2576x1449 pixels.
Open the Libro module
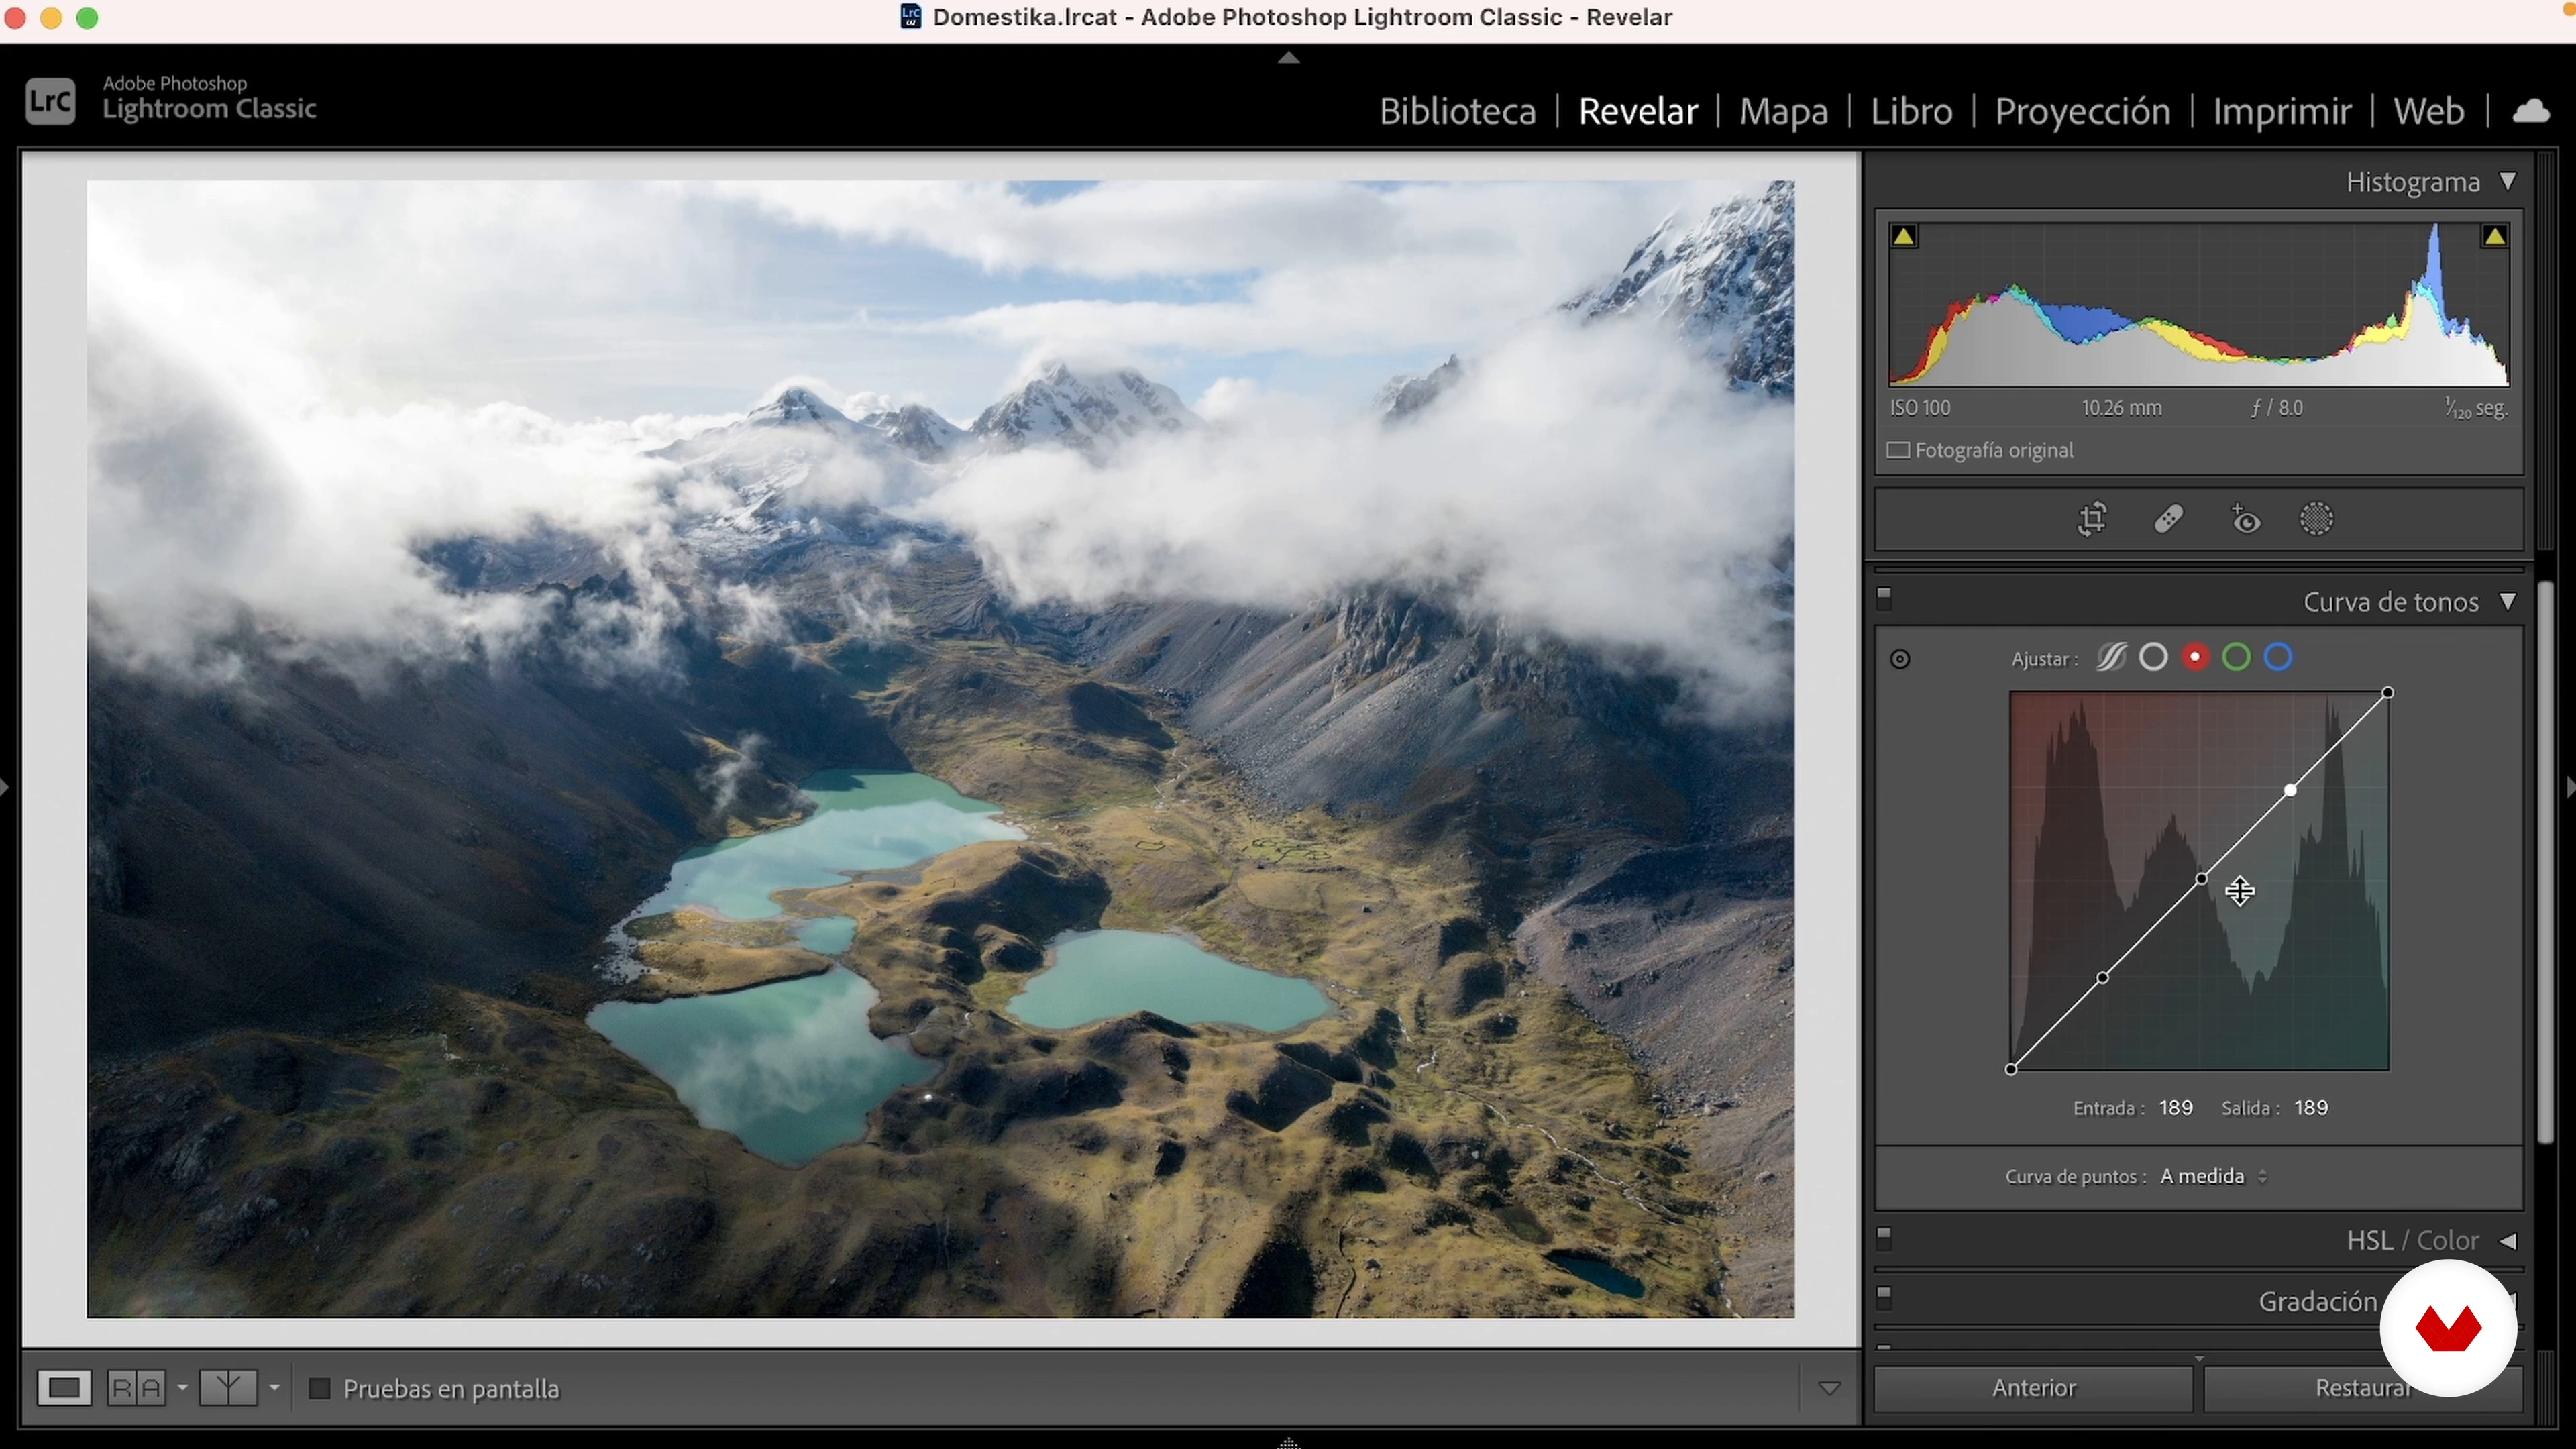pos(1911,111)
